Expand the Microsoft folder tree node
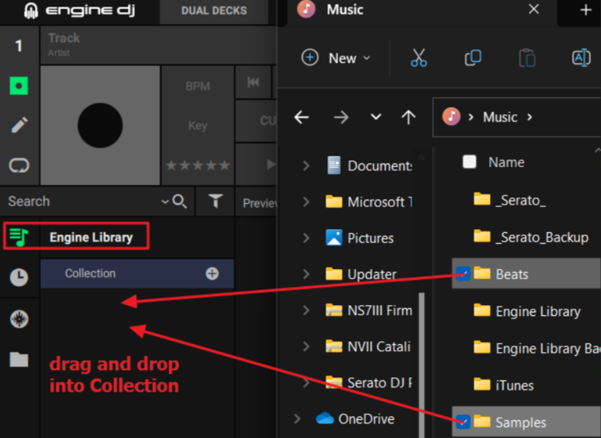 (x=306, y=202)
